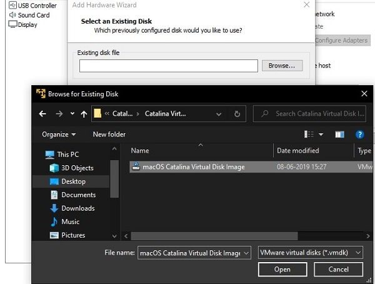The height and width of the screenshot is (284, 375).
Task: Click the change view layout icon
Action: 309,134
